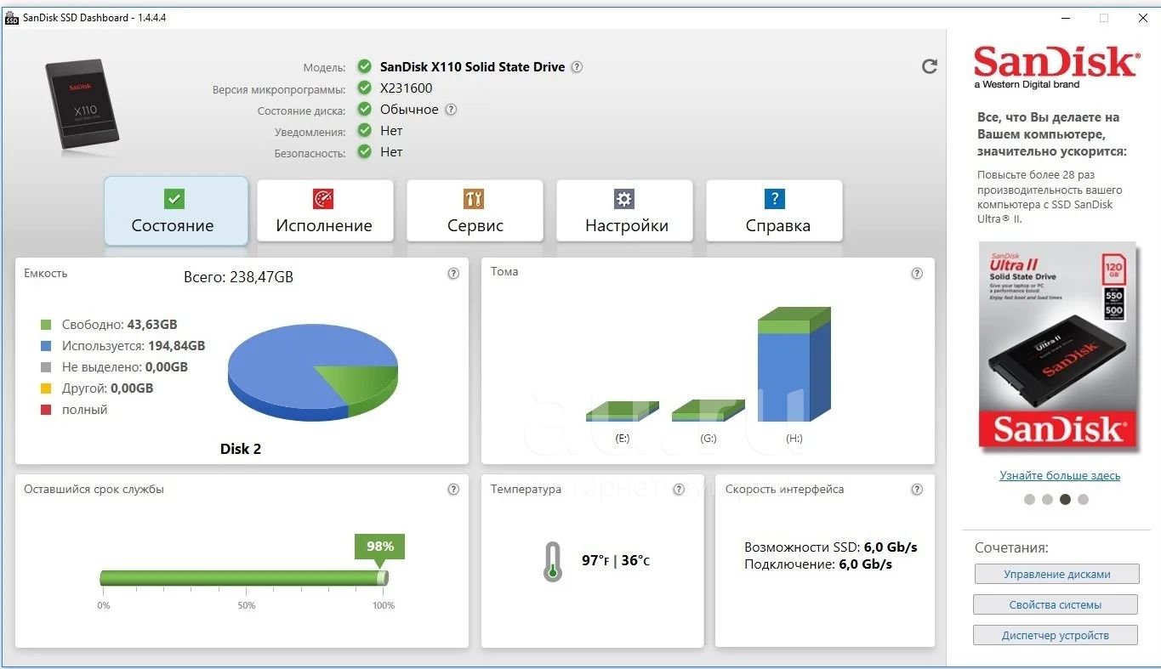
Task: Click the remaining life progress bar
Action: 243,578
